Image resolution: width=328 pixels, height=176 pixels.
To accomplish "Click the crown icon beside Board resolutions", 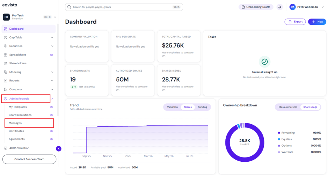I will [51, 115].
